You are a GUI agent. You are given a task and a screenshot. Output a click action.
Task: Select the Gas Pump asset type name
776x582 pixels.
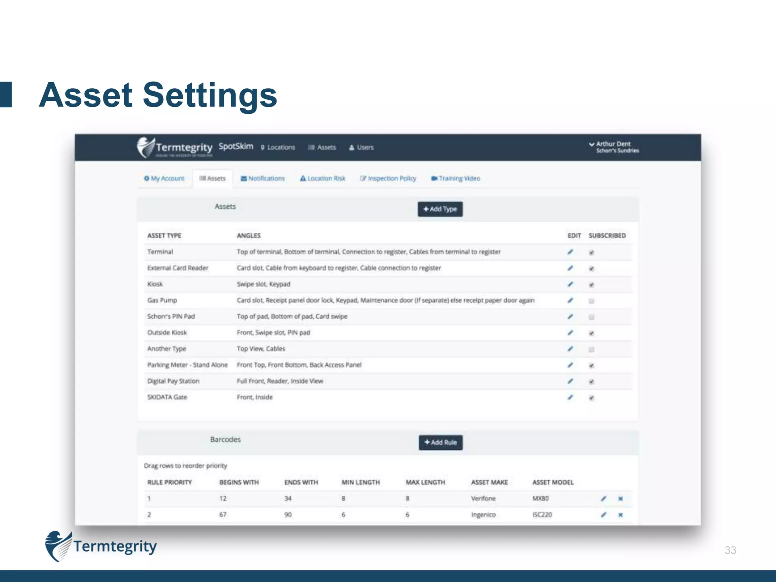click(x=162, y=300)
